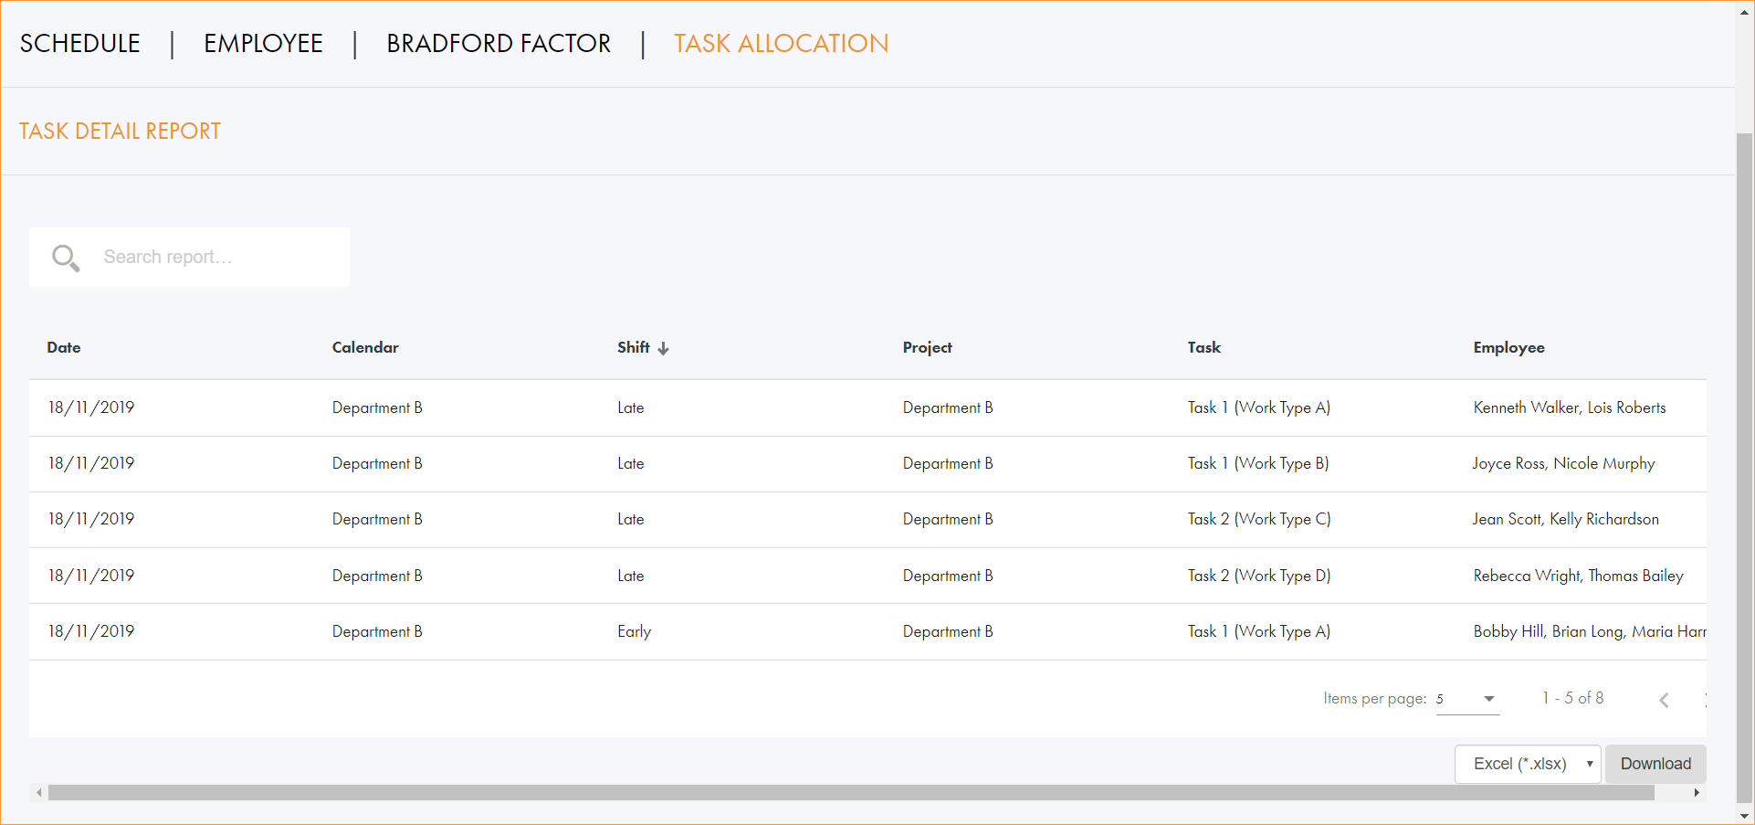The height and width of the screenshot is (825, 1755).
Task: Click the search magnifier icon
Action: click(65, 258)
